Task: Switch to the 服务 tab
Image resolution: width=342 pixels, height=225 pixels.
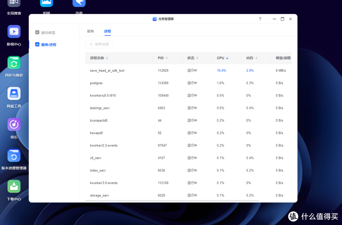Action: click(91, 31)
